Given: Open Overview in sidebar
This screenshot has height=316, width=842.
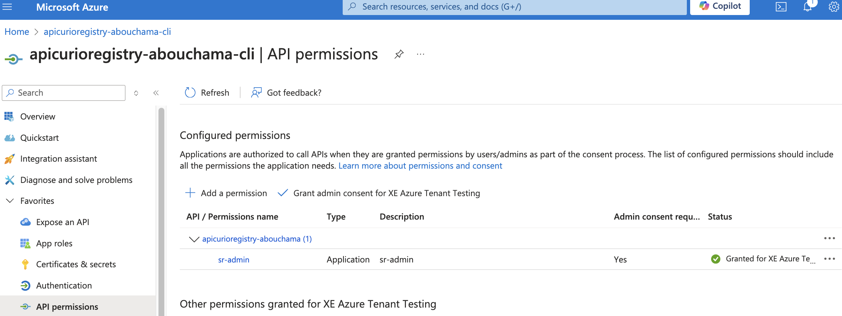Looking at the screenshot, I should [38, 117].
